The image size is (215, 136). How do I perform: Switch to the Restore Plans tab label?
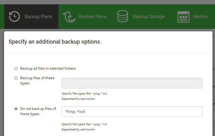click(x=93, y=17)
